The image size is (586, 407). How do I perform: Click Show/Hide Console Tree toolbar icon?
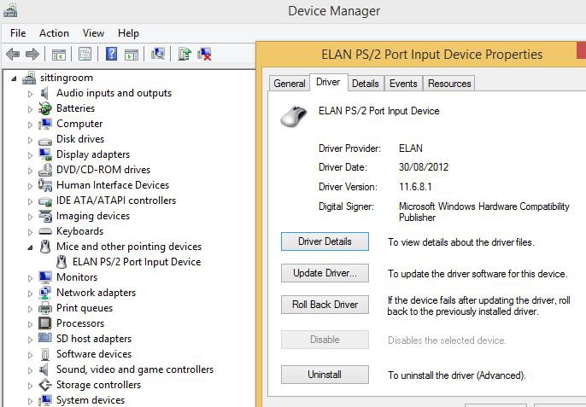pos(59,55)
